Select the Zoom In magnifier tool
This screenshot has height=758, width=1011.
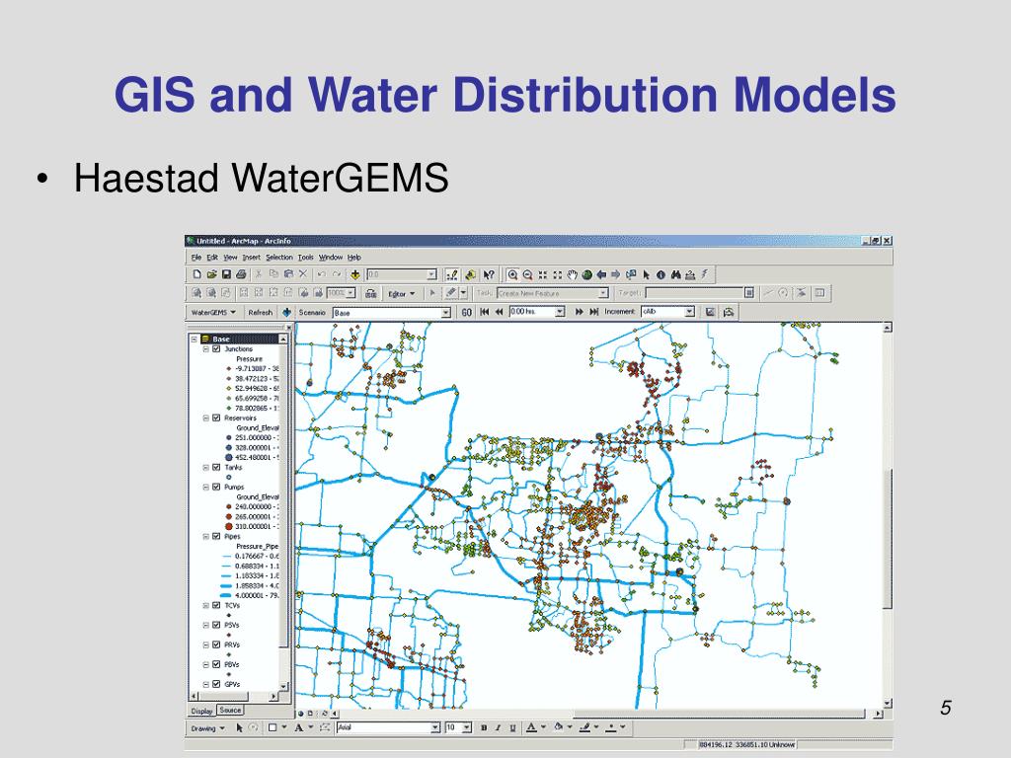pos(512,275)
